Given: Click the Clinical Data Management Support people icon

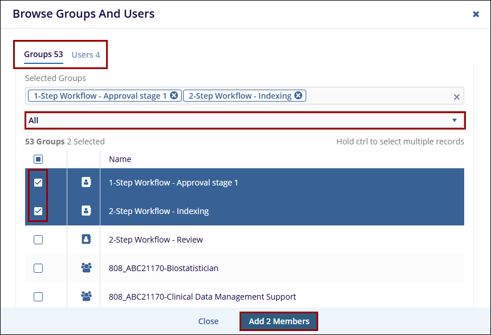Looking at the screenshot, I should [86, 296].
